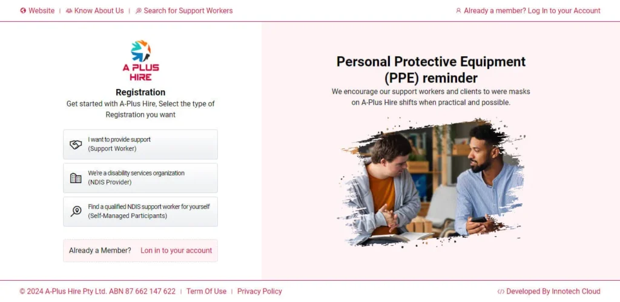Click the 'Lon in to your account' link
620x302 pixels.
(x=176, y=251)
